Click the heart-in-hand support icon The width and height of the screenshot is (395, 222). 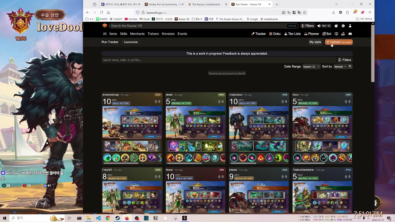pyautogui.click(x=343, y=34)
